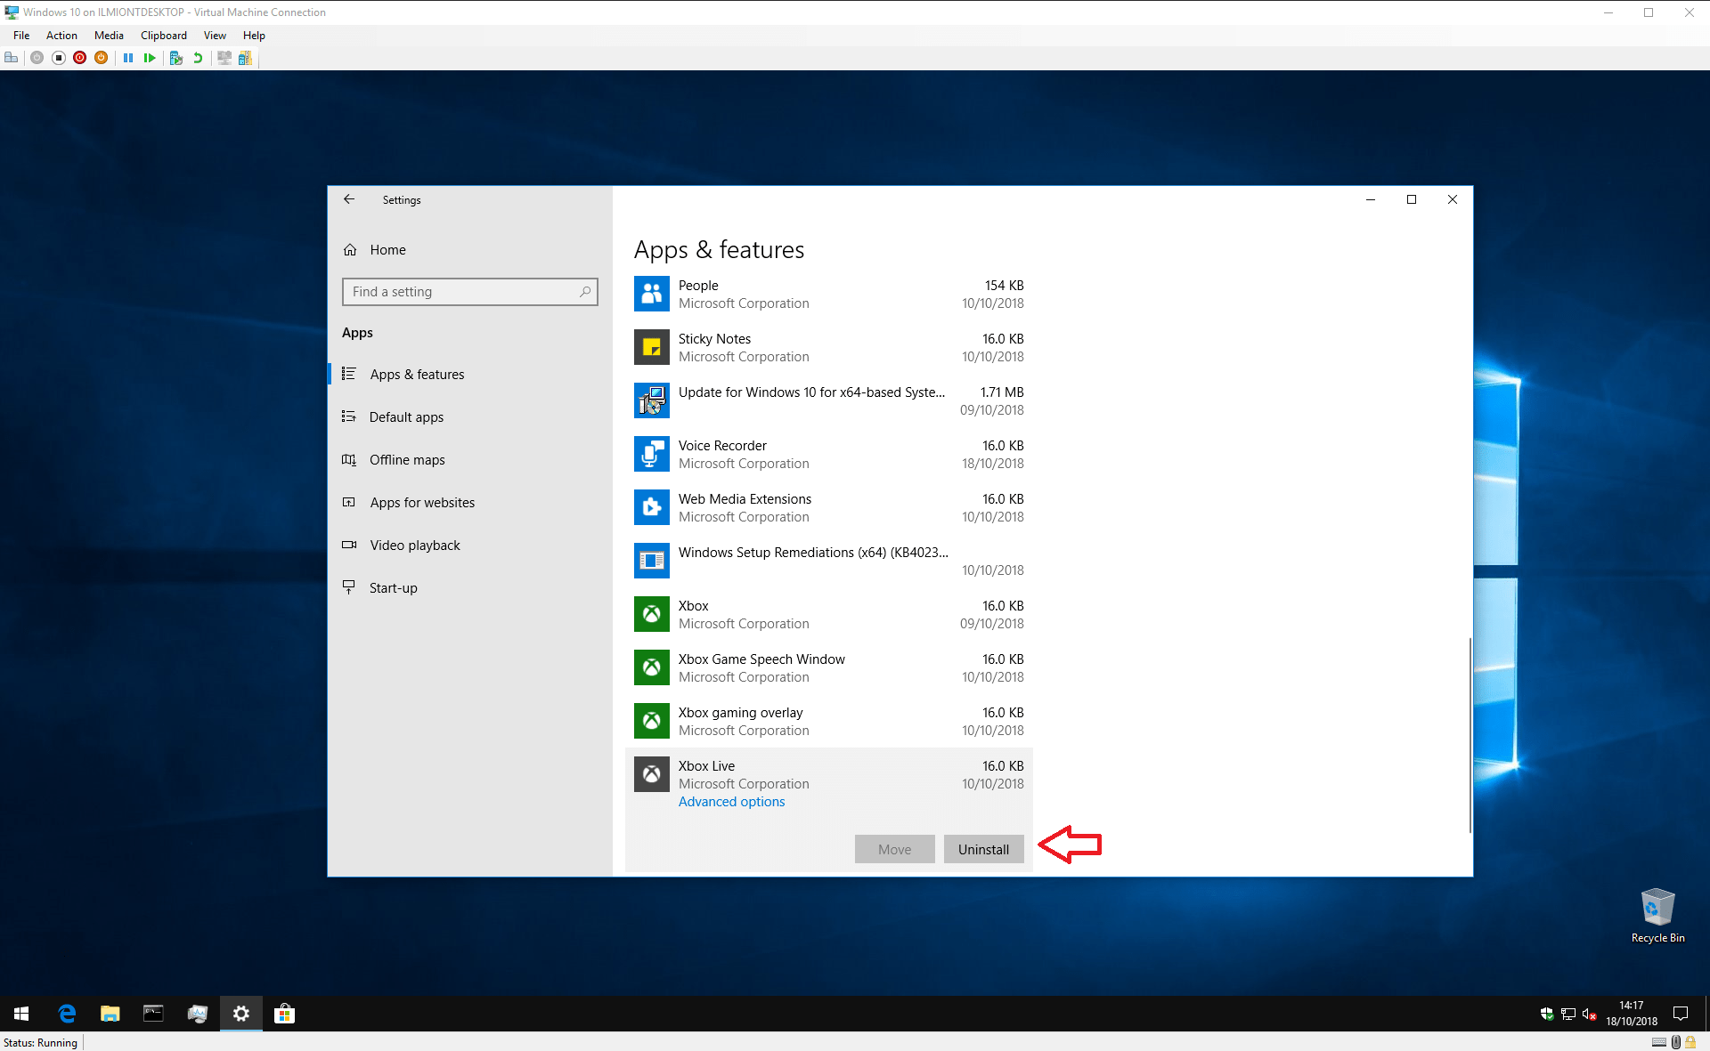Create a checkpoint using toolbar icon
The height and width of the screenshot is (1051, 1710).
(176, 58)
